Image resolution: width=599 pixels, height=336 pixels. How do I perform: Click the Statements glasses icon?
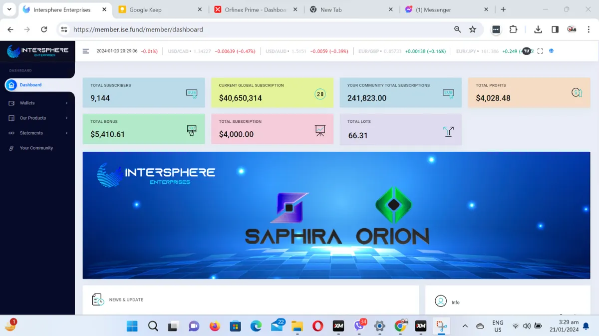pos(11,133)
